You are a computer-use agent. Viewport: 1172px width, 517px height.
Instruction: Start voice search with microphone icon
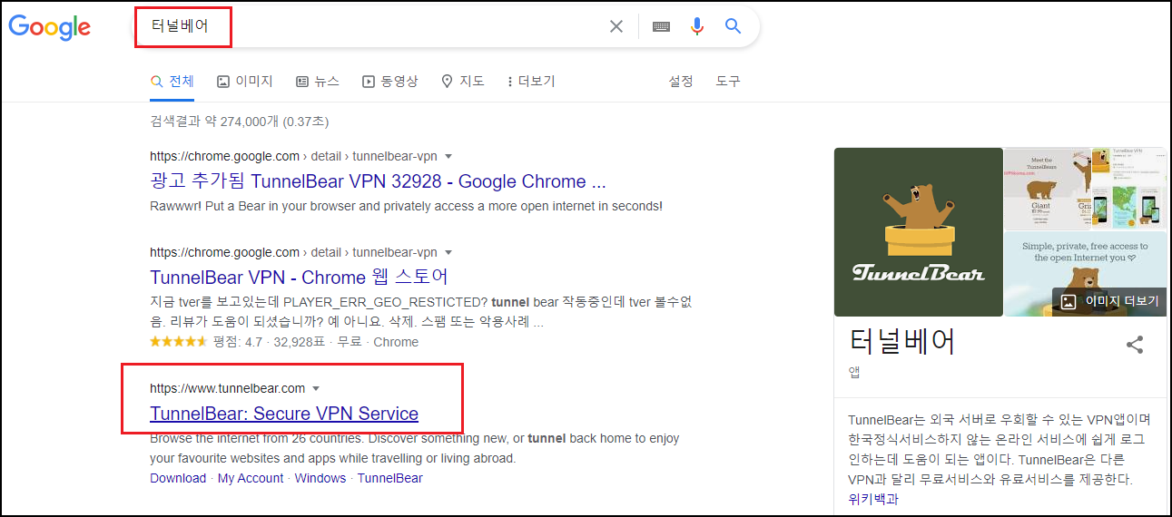[x=697, y=26]
